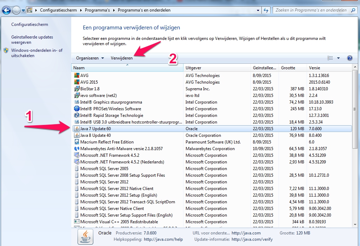The width and height of the screenshot is (360, 246).
Task: Select the Microsoft SQL Server 2005 icon
Action: tap(77, 169)
